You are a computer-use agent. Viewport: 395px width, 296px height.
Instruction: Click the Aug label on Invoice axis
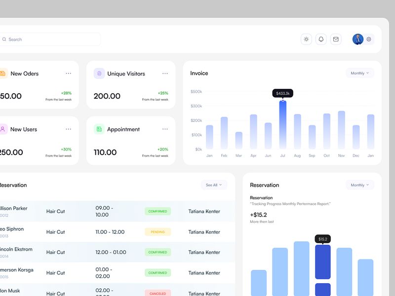click(297, 155)
